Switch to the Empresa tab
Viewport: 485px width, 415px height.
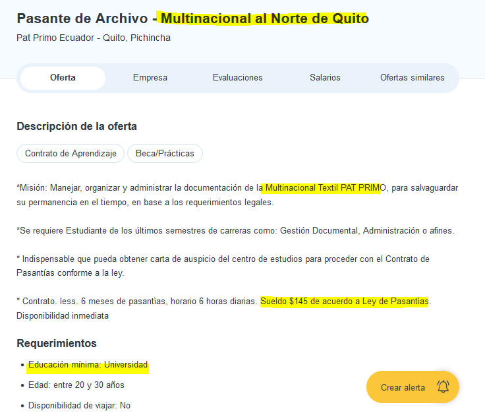[x=150, y=78]
